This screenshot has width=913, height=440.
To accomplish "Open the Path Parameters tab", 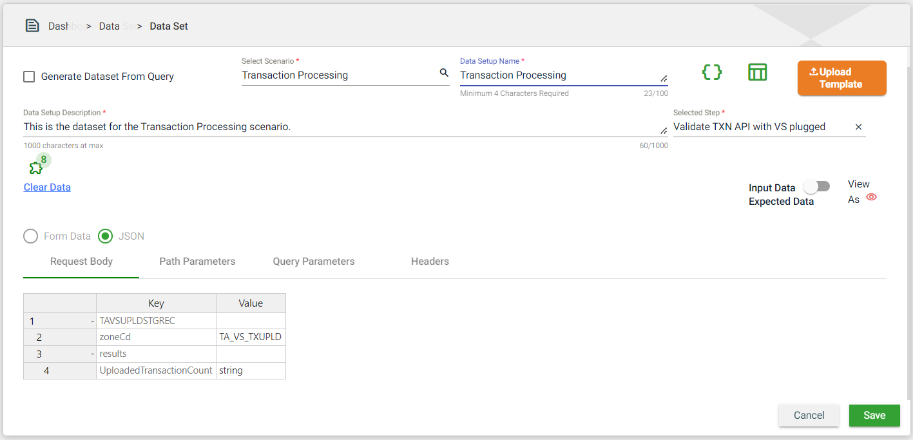I will [197, 262].
